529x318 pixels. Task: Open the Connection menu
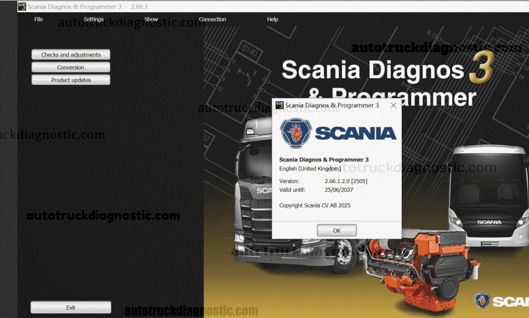212,19
